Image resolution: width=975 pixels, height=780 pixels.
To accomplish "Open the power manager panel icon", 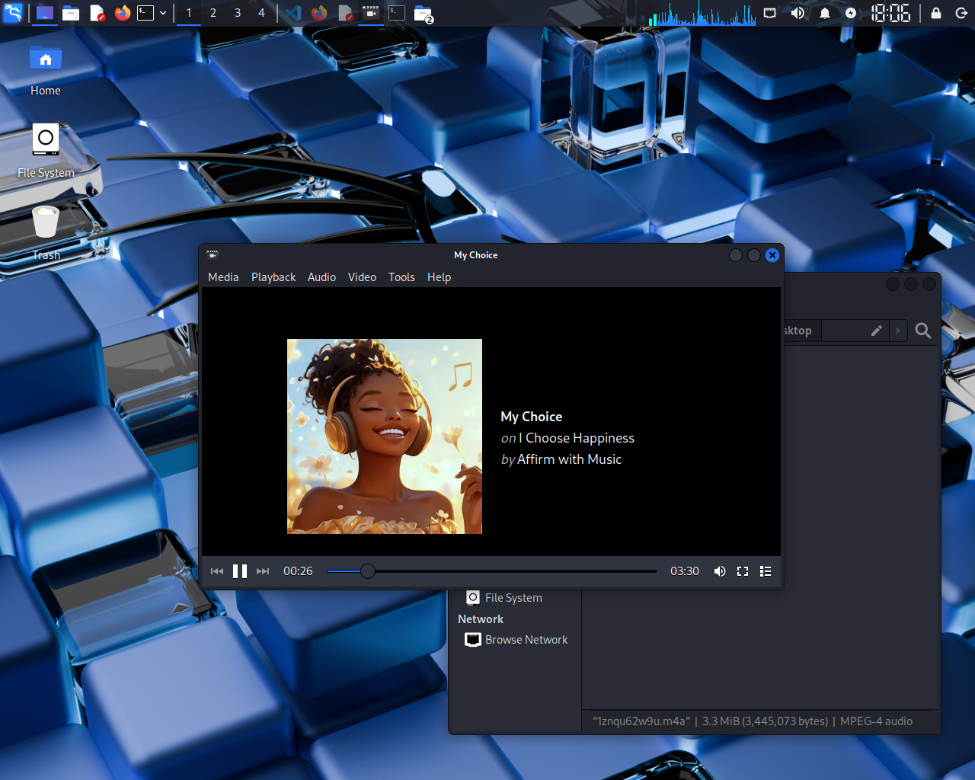I will click(x=851, y=13).
